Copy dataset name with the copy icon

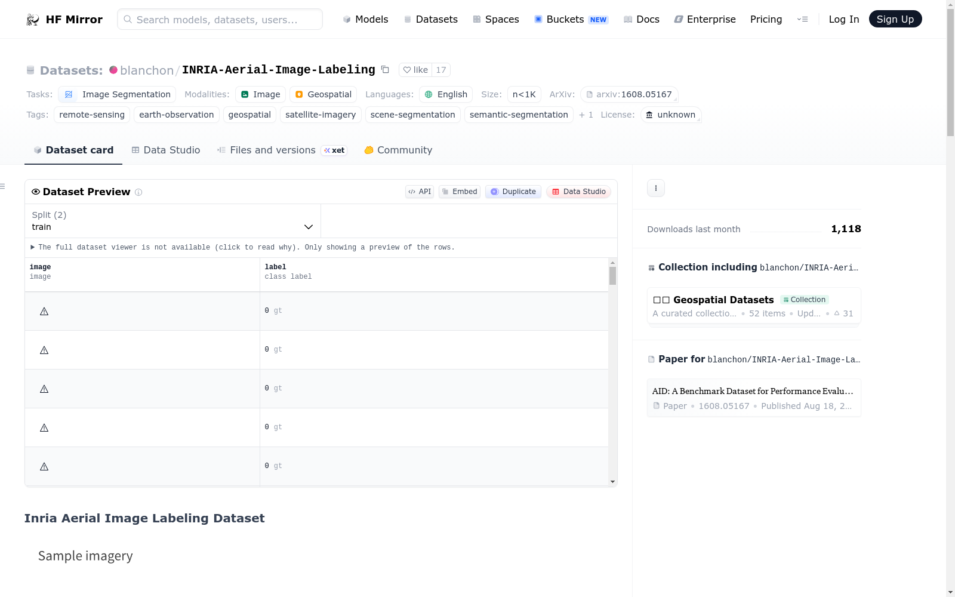[385, 70]
